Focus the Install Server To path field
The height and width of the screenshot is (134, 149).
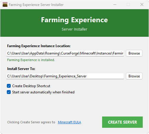coord(65,76)
